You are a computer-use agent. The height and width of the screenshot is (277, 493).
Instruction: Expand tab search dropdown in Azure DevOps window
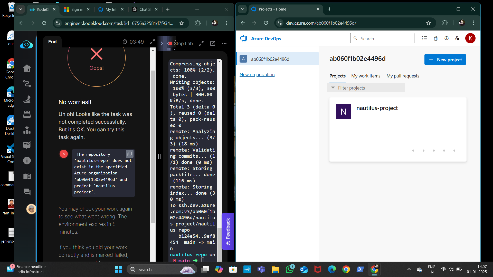click(x=242, y=9)
